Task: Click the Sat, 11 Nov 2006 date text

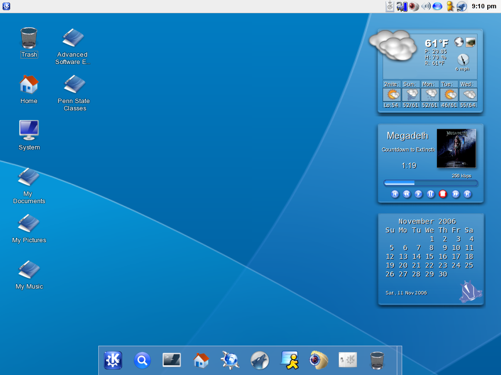Action: (x=406, y=293)
